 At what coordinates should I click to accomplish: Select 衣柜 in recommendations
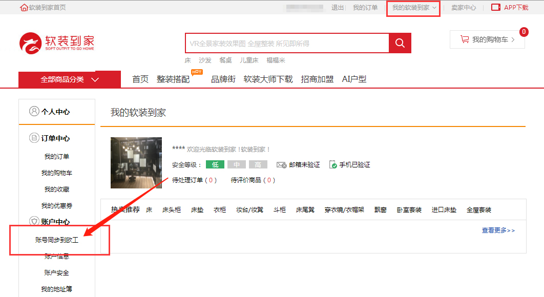(x=220, y=210)
